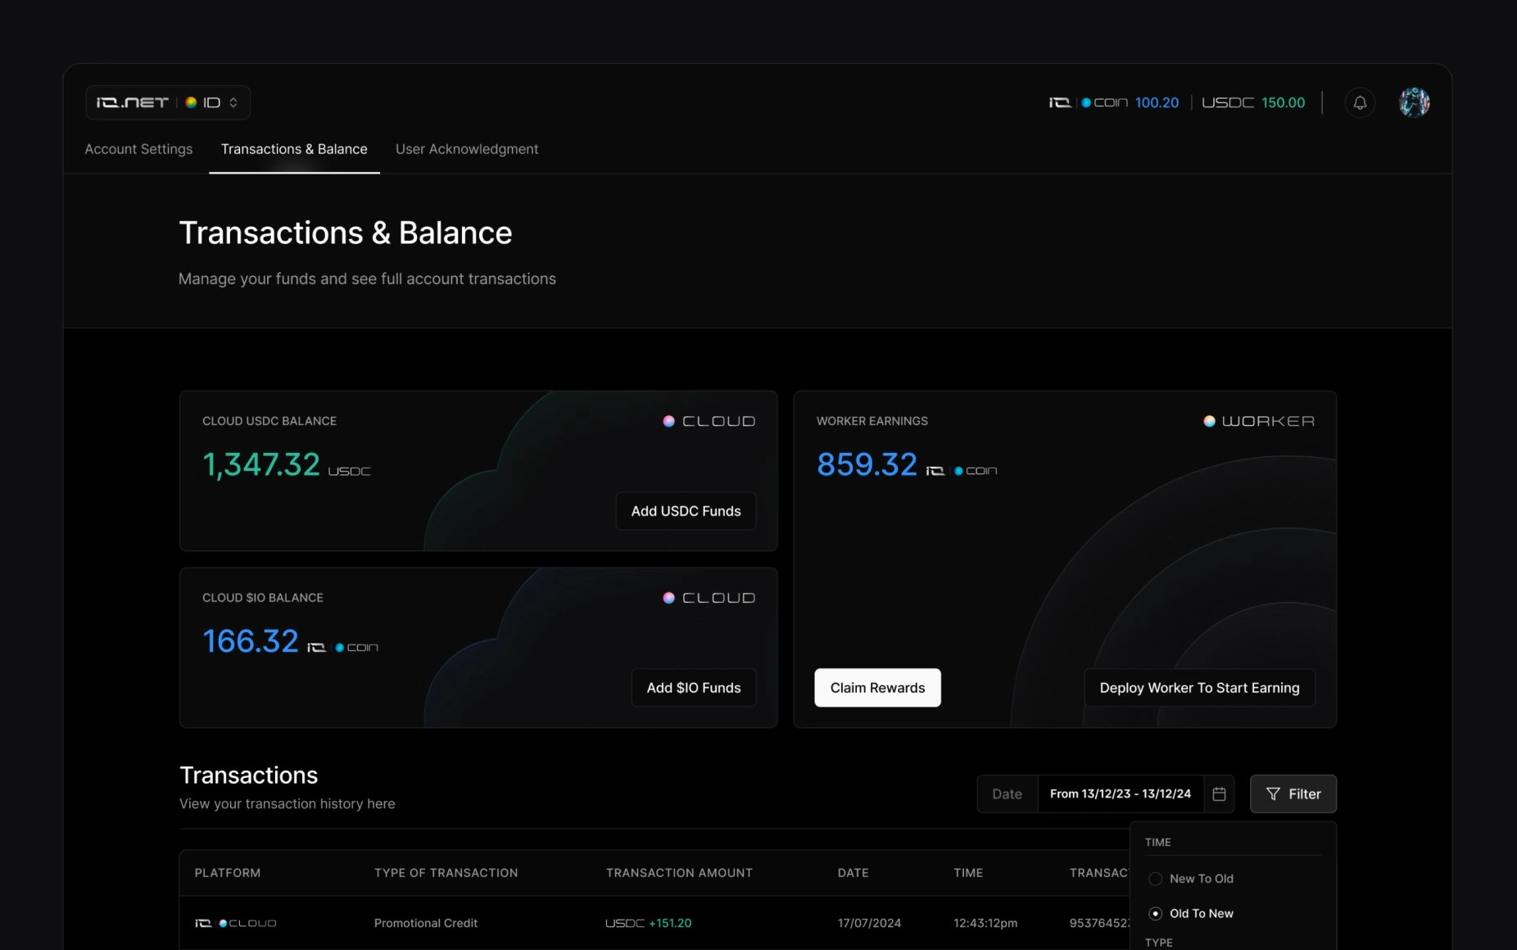This screenshot has width=1517, height=950.
Task: Click the 166.32 cloud $IO balance value
Action: pyautogui.click(x=251, y=641)
